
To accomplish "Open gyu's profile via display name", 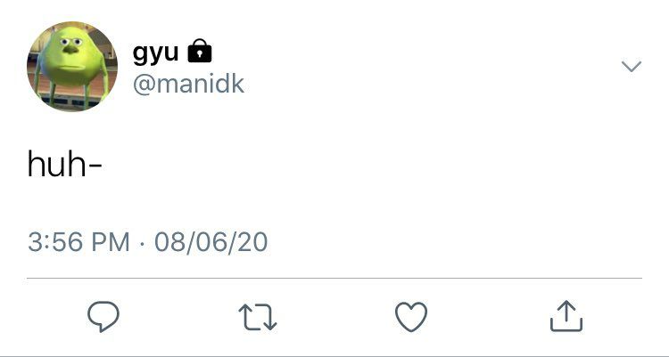I will click(155, 53).
